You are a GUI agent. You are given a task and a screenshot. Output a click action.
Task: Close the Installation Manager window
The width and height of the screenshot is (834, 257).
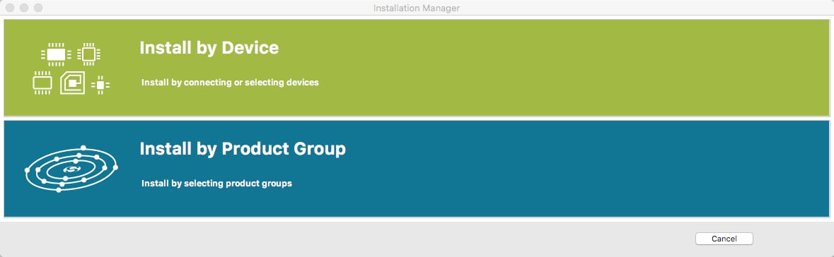click(10, 8)
